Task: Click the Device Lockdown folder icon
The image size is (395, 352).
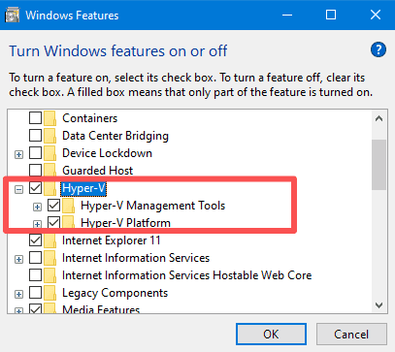Action: [x=50, y=153]
